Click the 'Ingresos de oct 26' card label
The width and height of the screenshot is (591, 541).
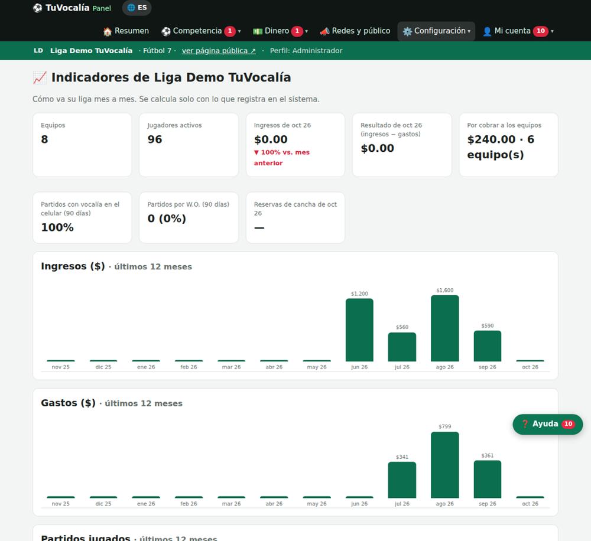(282, 125)
